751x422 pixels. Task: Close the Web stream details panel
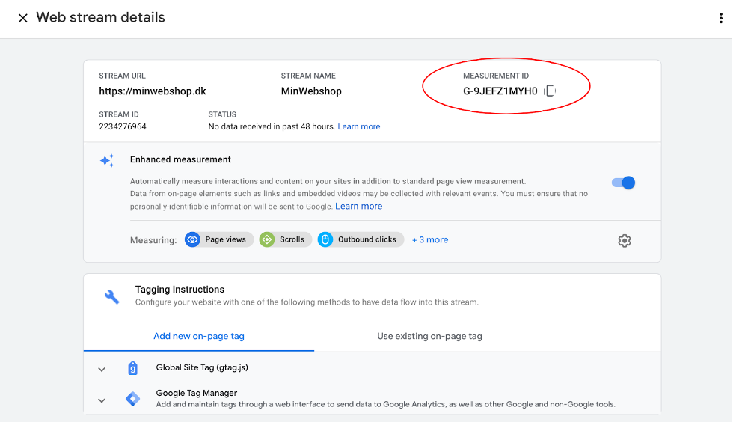tap(22, 18)
